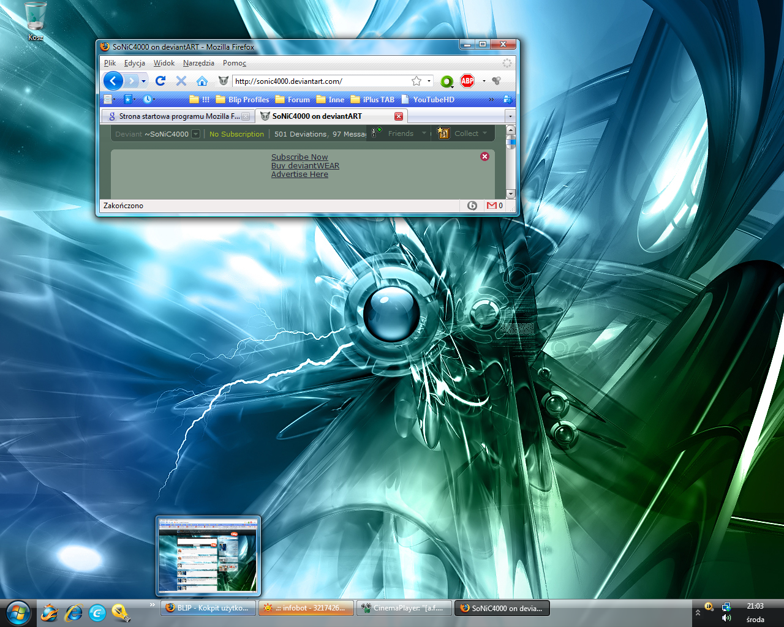The height and width of the screenshot is (627, 784).
Task: Click the Buy deviantWEAR link
Action: [305, 166]
